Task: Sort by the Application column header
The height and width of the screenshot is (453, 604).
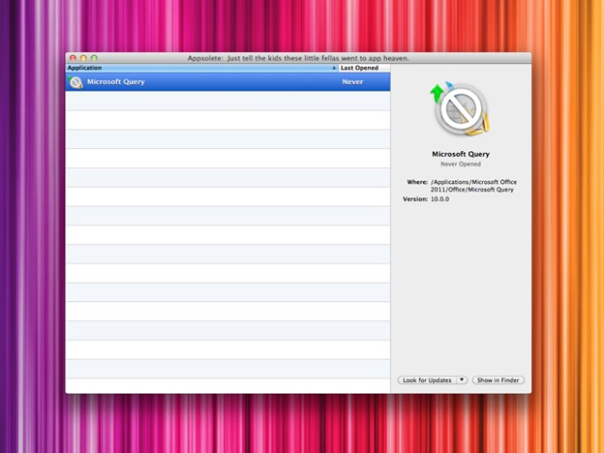Action: point(202,68)
